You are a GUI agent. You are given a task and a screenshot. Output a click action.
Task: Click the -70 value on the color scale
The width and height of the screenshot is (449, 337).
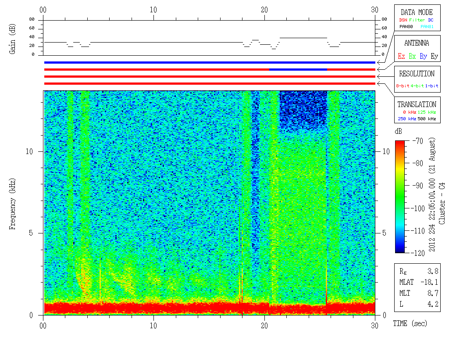(x=418, y=141)
